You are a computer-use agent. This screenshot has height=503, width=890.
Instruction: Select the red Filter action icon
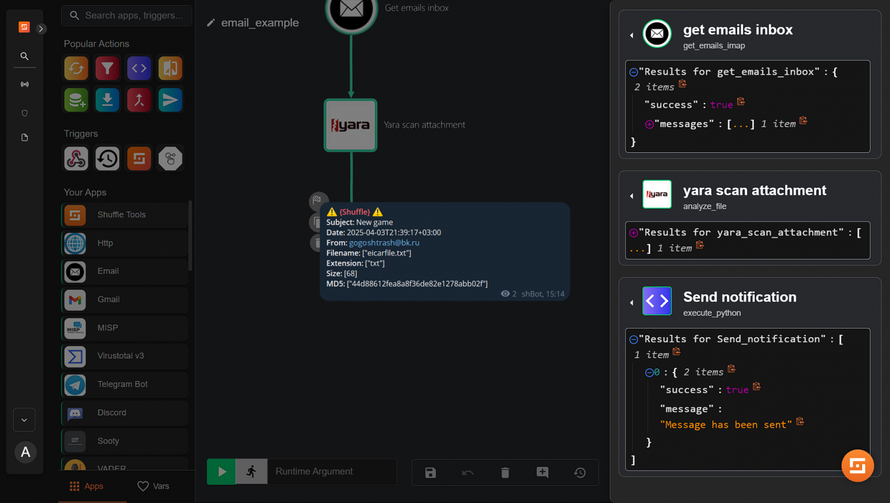point(107,68)
